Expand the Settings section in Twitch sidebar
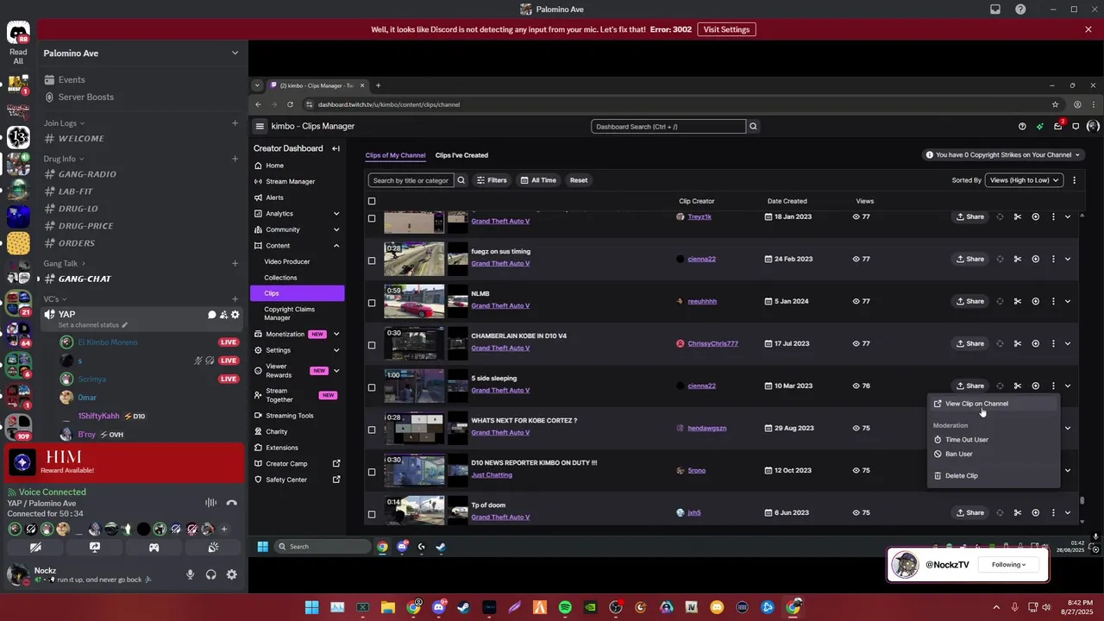 click(336, 350)
